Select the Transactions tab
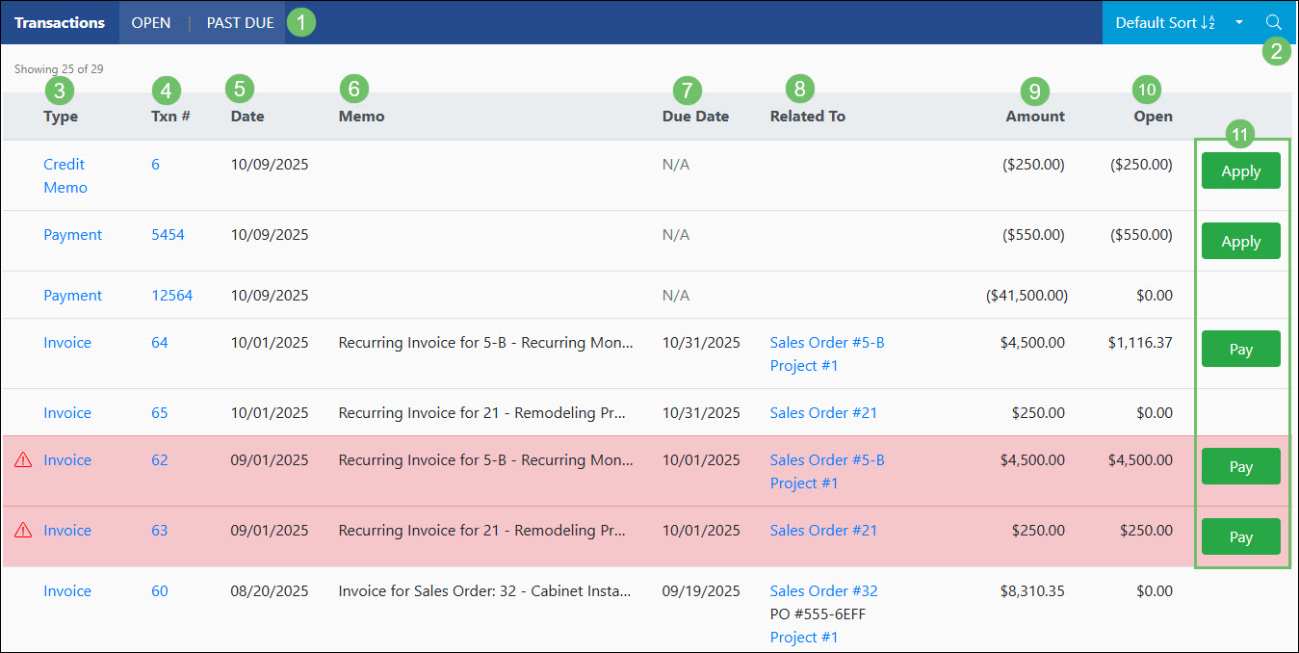The width and height of the screenshot is (1299, 653). 59,22
